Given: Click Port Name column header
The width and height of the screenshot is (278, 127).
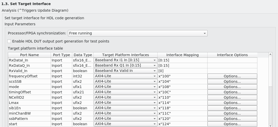Looking at the screenshot, I should pyautogui.click(x=30, y=55).
